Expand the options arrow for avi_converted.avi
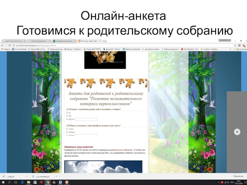This screenshot has height=185, width=247. (57, 176)
